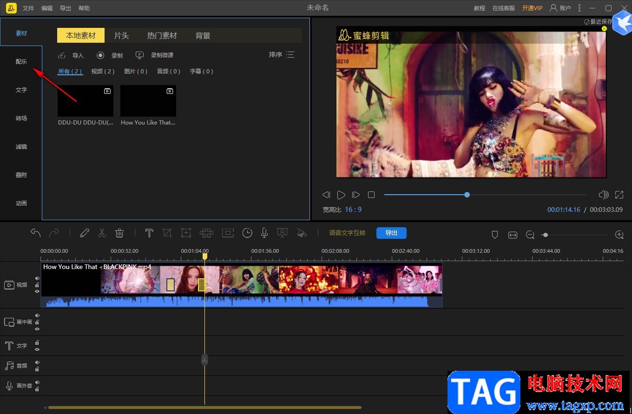The image size is (632, 414).
Task: Lock the 视频 track
Action: pyautogui.click(x=37, y=285)
